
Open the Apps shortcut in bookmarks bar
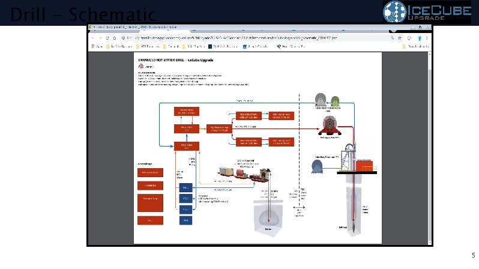[97, 46]
